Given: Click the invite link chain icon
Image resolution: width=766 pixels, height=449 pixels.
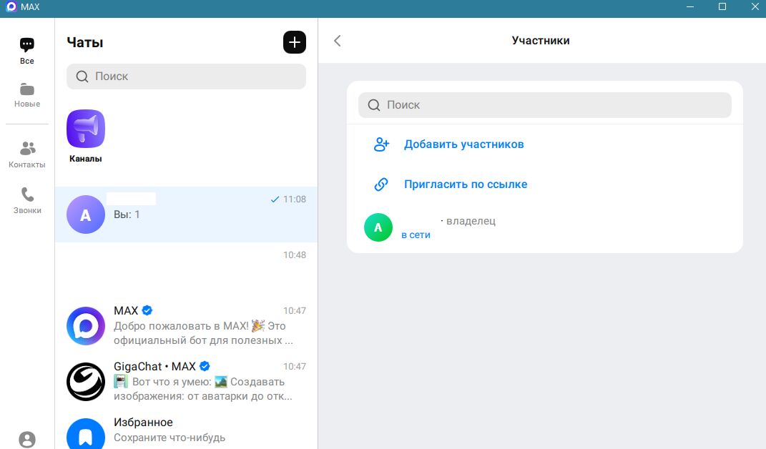Looking at the screenshot, I should coord(381,184).
